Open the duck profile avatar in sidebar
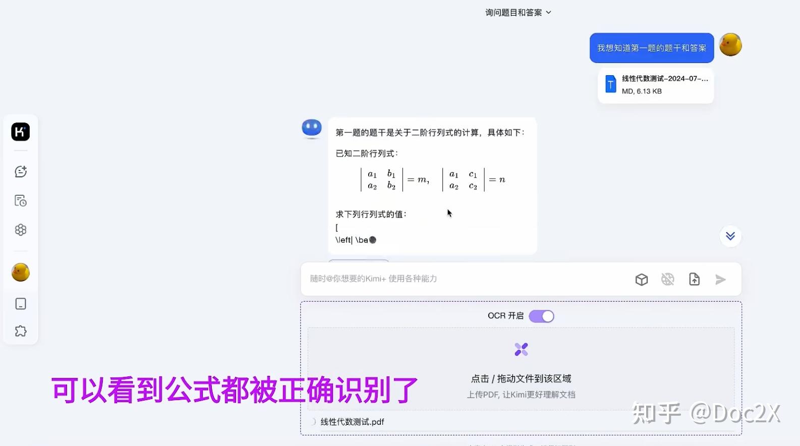This screenshot has height=446, width=800. (x=21, y=272)
